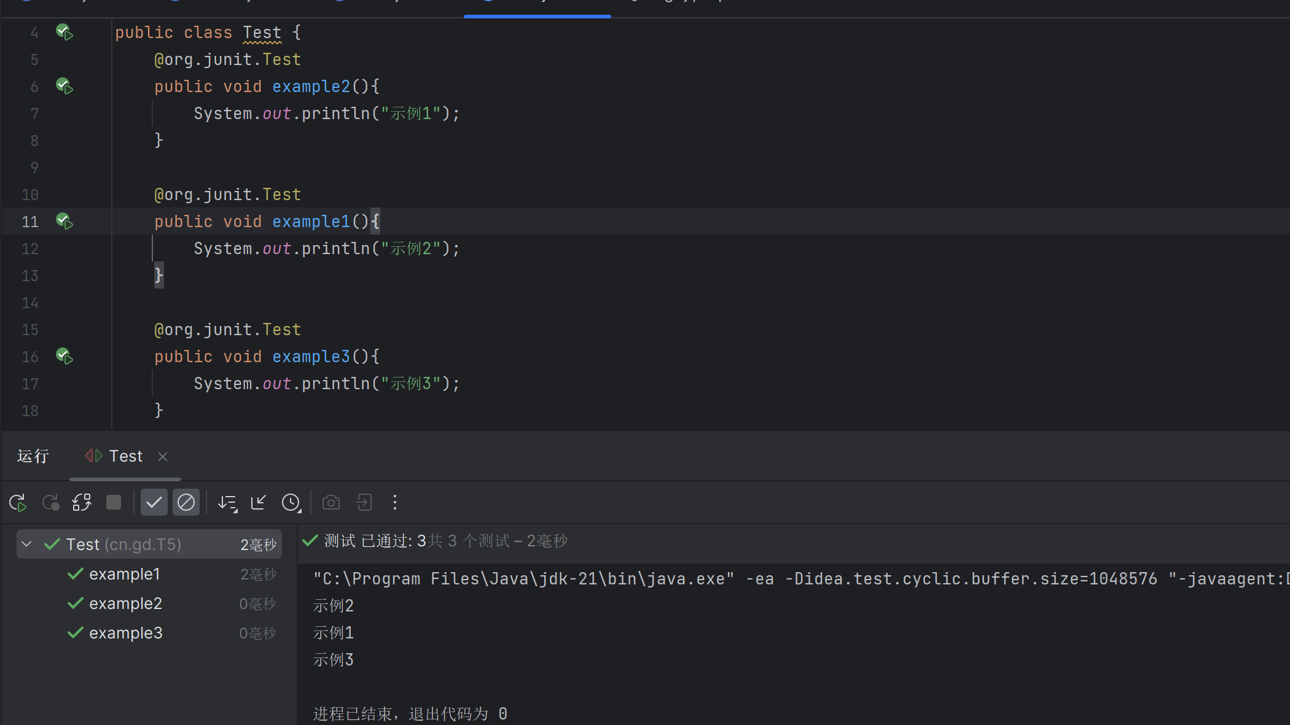Image resolution: width=1290 pixels, height=725 pixels.
Task: Select example1 test result
Action: pyautogui.click(x=125, y=574)
